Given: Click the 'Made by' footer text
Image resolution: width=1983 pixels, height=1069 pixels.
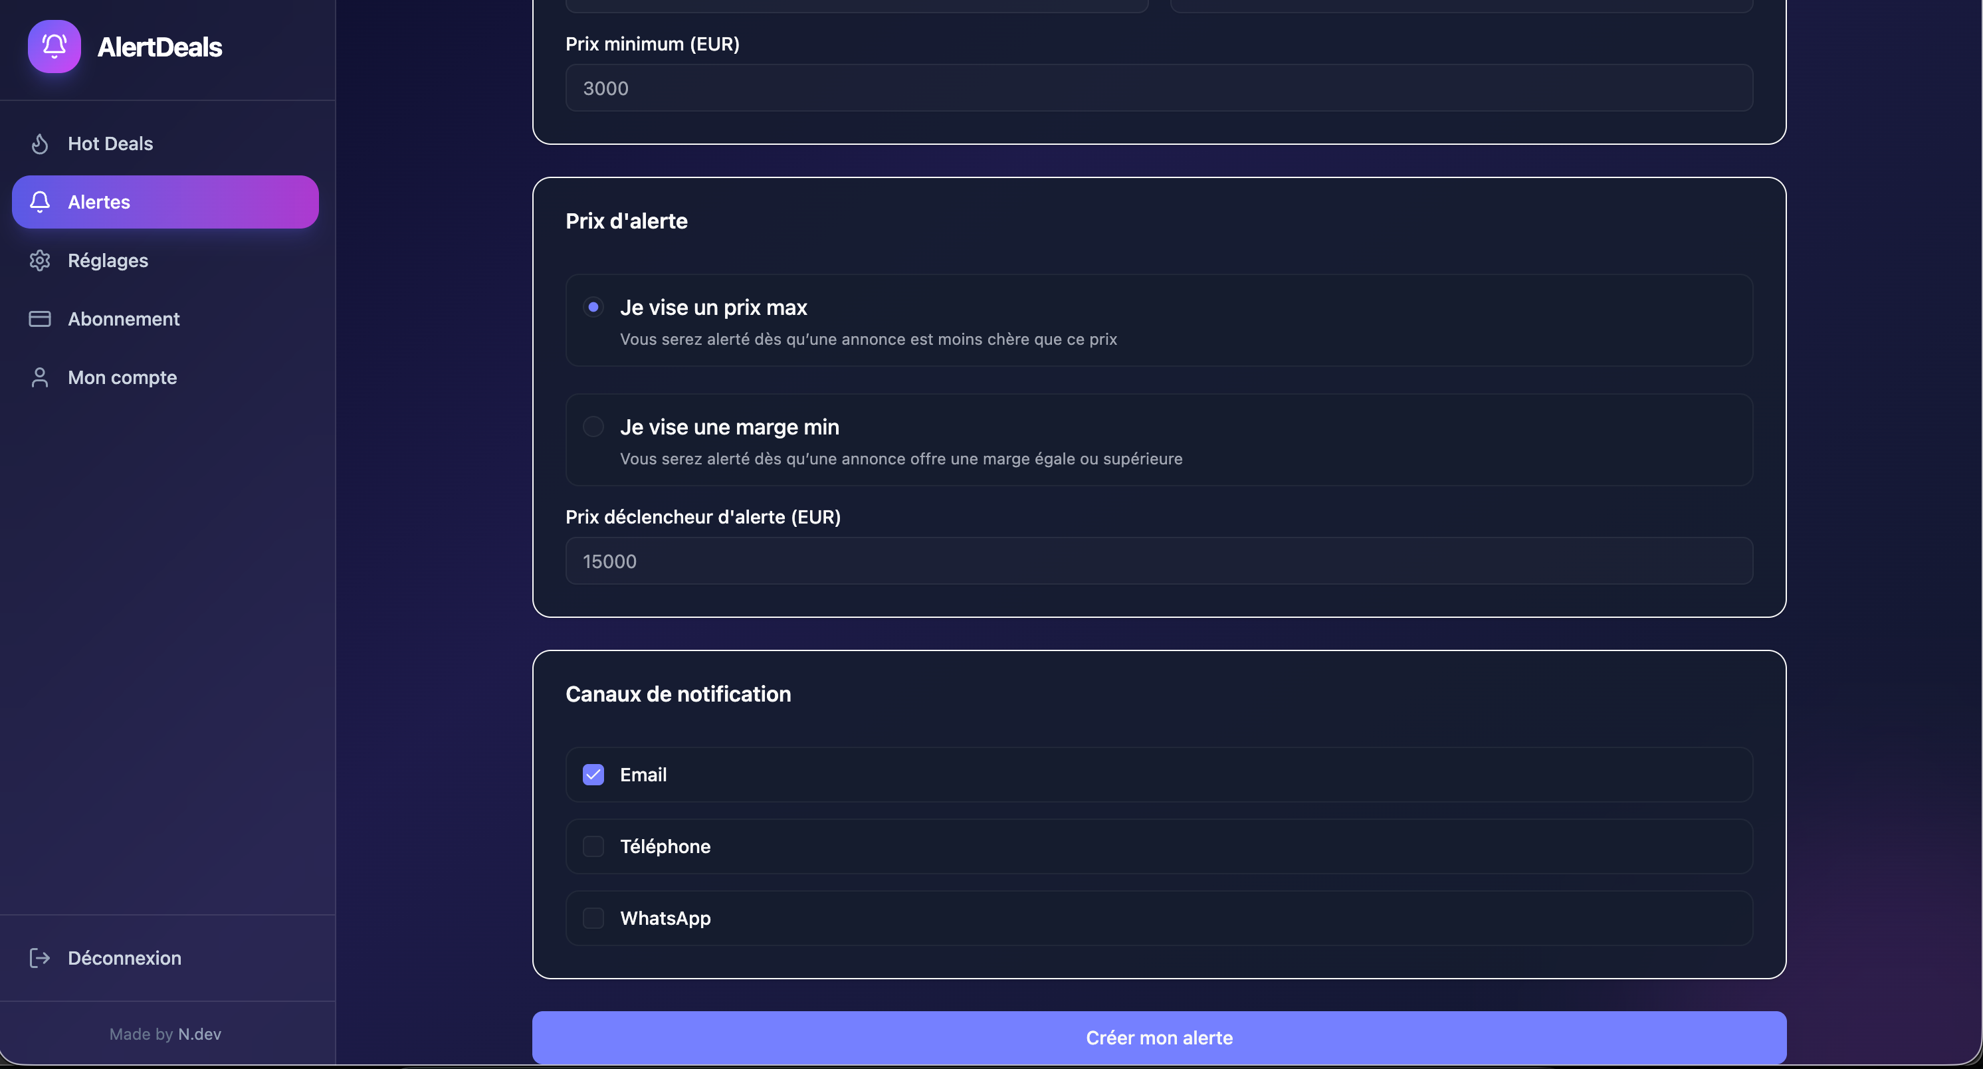Looking at the screenshot, I should pyautogui.click(x=141, y=1034).
